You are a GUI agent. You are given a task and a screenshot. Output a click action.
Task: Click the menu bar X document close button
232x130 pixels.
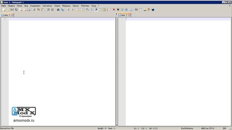coord(230,6)
